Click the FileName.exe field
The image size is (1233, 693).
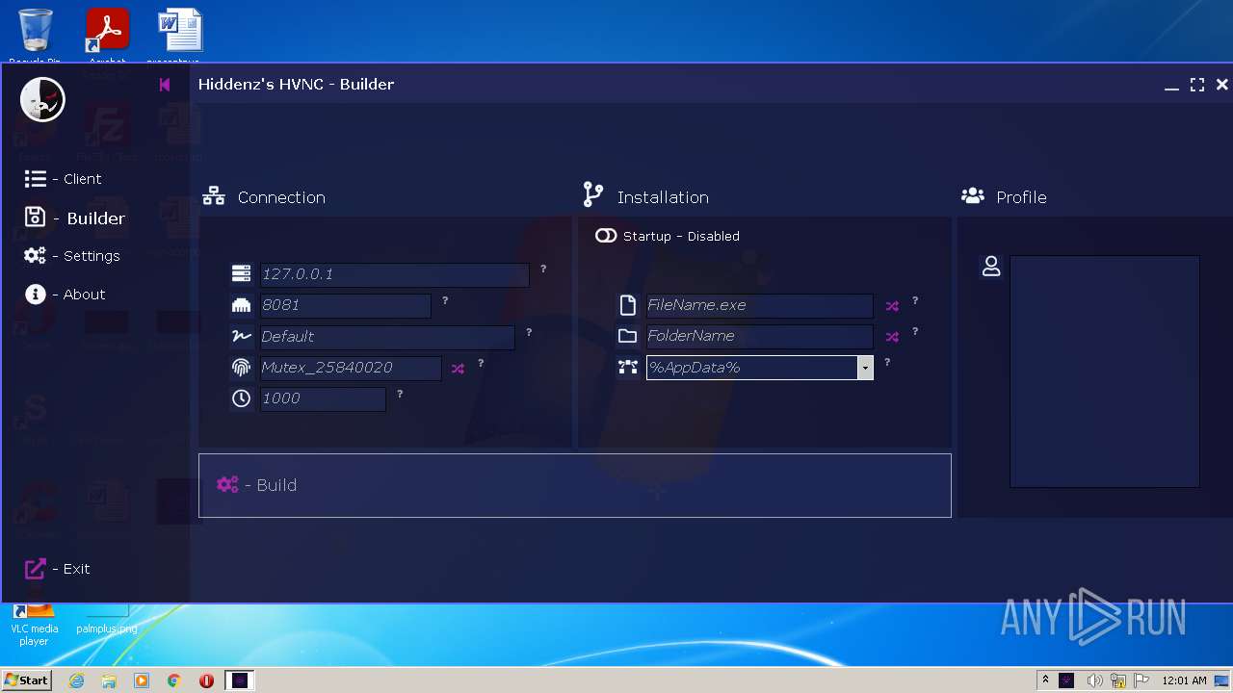[759, 305]
